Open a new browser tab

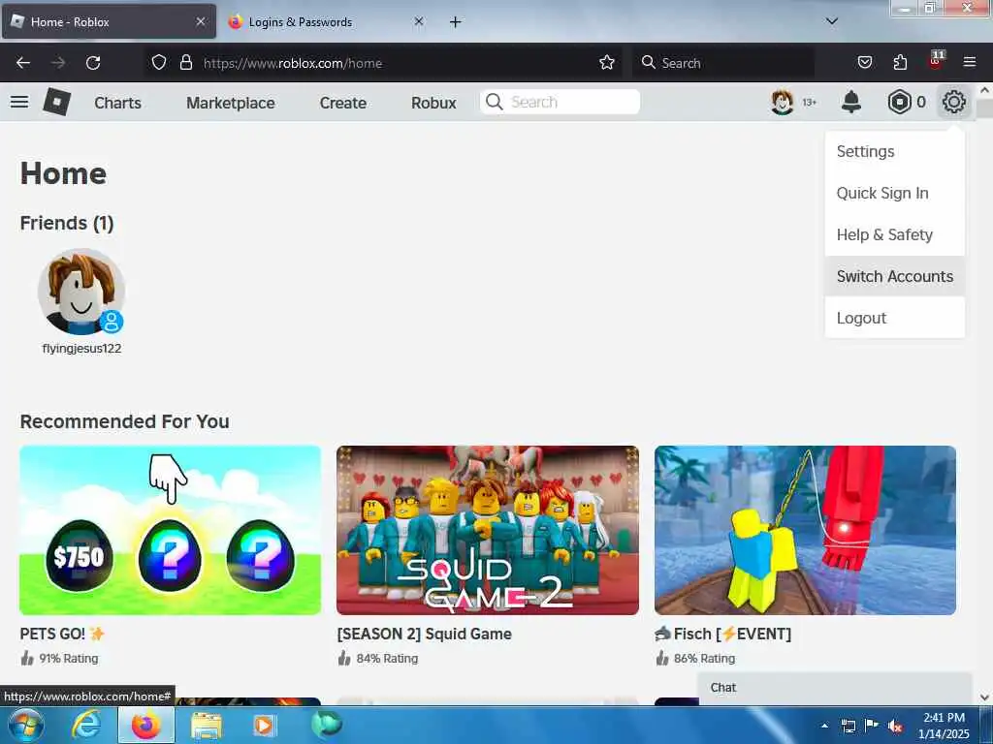(456, 22)
